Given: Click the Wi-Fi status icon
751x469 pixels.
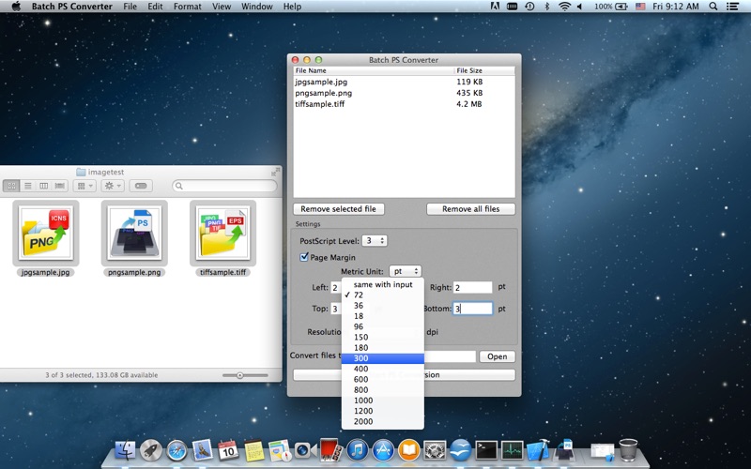Looking at the screenshot, I should pos(565,7).
